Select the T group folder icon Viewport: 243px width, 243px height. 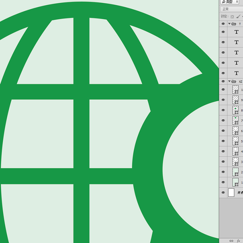point(234,24)
